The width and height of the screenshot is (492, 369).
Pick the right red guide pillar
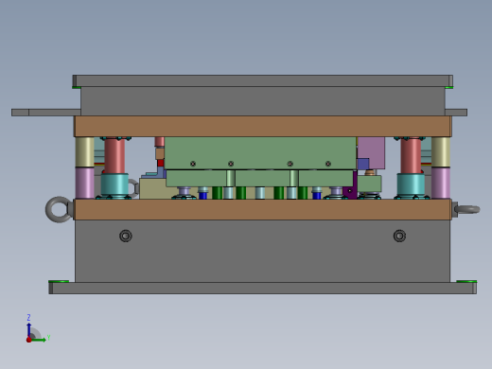click(411, 155)
